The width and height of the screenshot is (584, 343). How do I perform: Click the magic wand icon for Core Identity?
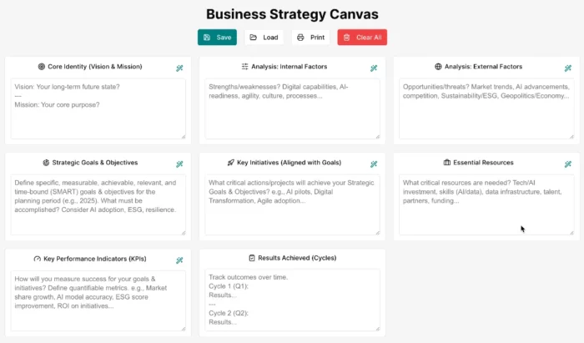pos(179,68)
